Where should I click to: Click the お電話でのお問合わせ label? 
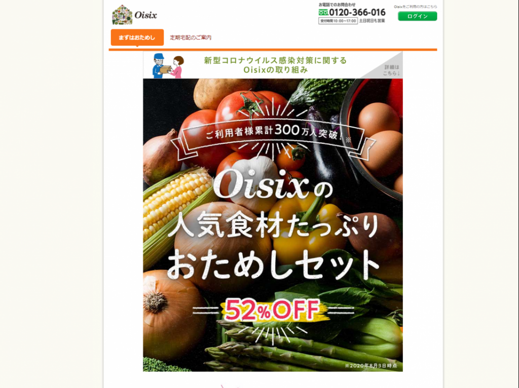[x=337, y=5]
